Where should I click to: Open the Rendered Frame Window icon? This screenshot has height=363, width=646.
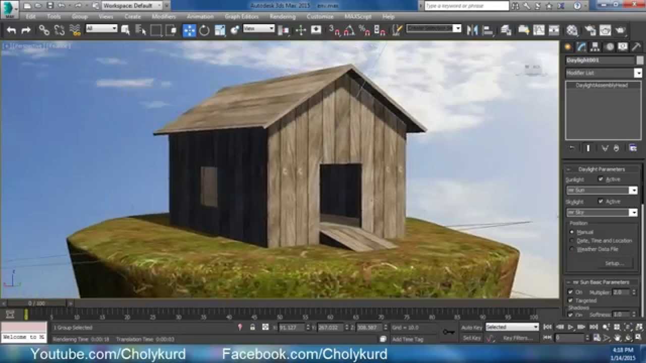pos(605,30)
